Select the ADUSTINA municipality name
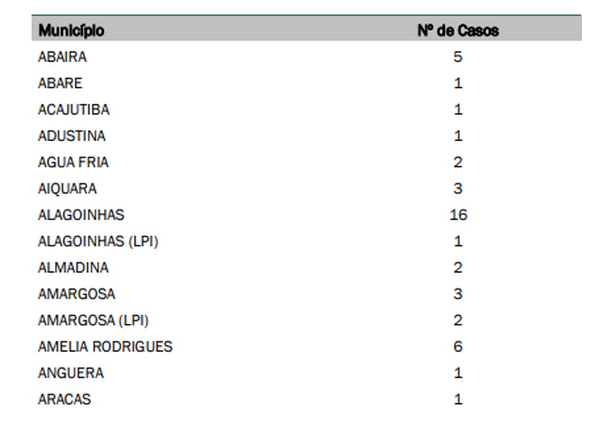This screenshot has height=436, width=607. (x=72, y=136)
